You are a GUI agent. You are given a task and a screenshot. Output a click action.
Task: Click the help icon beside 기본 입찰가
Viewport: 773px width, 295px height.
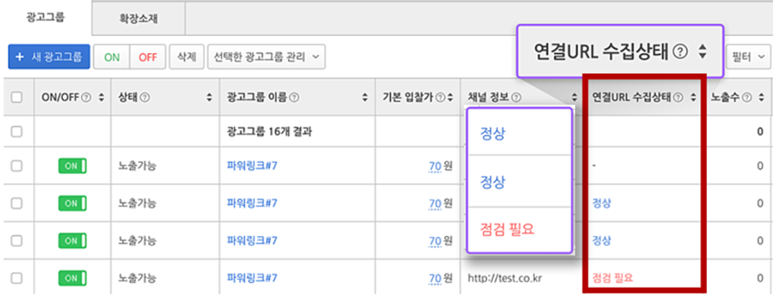point(440,97)
